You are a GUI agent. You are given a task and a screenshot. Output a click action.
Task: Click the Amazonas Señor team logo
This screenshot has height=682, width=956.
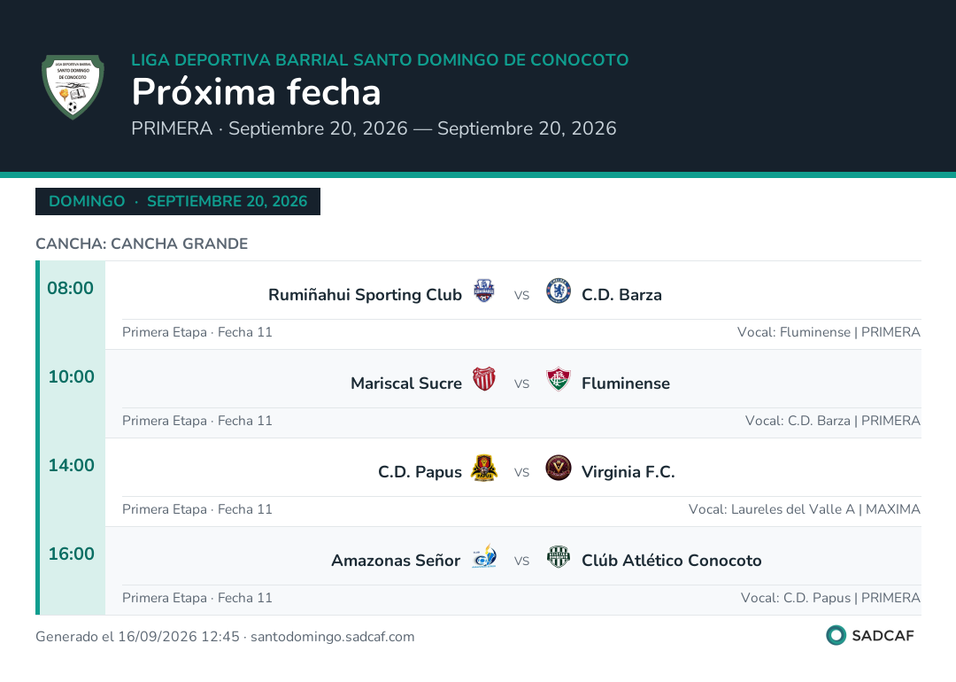(484, 556)
